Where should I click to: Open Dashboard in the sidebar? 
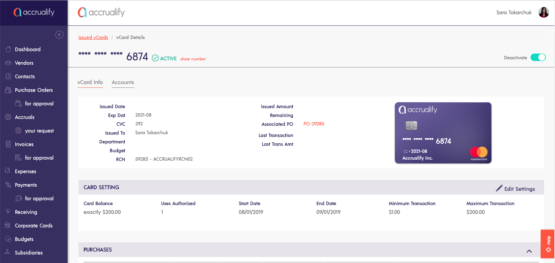tap(28, 49)
